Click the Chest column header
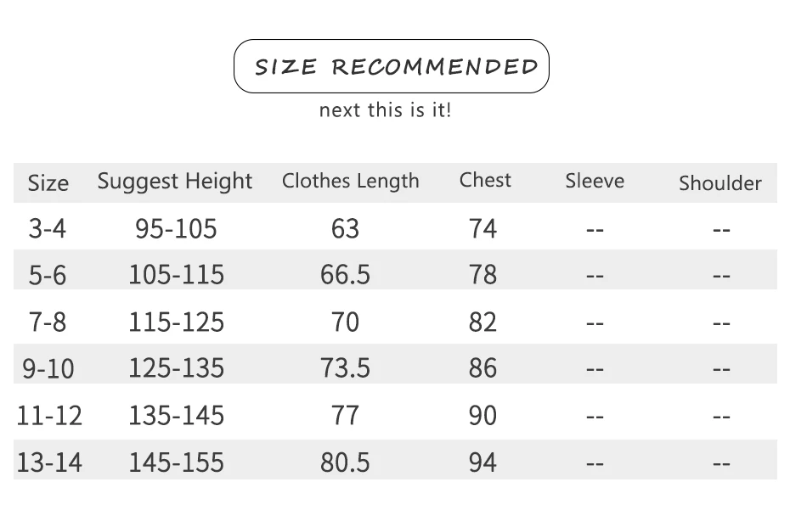790x510 pixels. [x=485, y=180]
